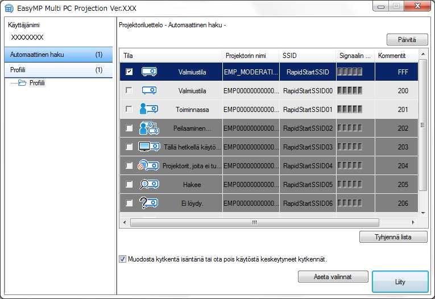The height and width of the screenshot is (299, 435).
Task: Click the EMP_MODERATI projector name cell
Action: [x=251, y=72]
